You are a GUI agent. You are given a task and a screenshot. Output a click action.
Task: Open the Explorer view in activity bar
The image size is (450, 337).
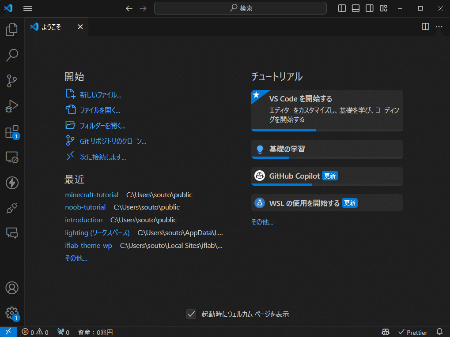point(12,30)
